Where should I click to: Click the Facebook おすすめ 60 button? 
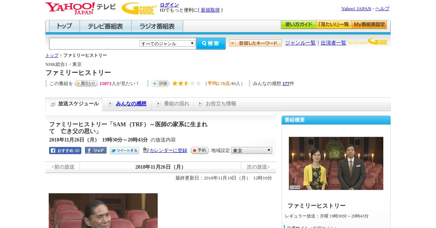pos(65,151)
